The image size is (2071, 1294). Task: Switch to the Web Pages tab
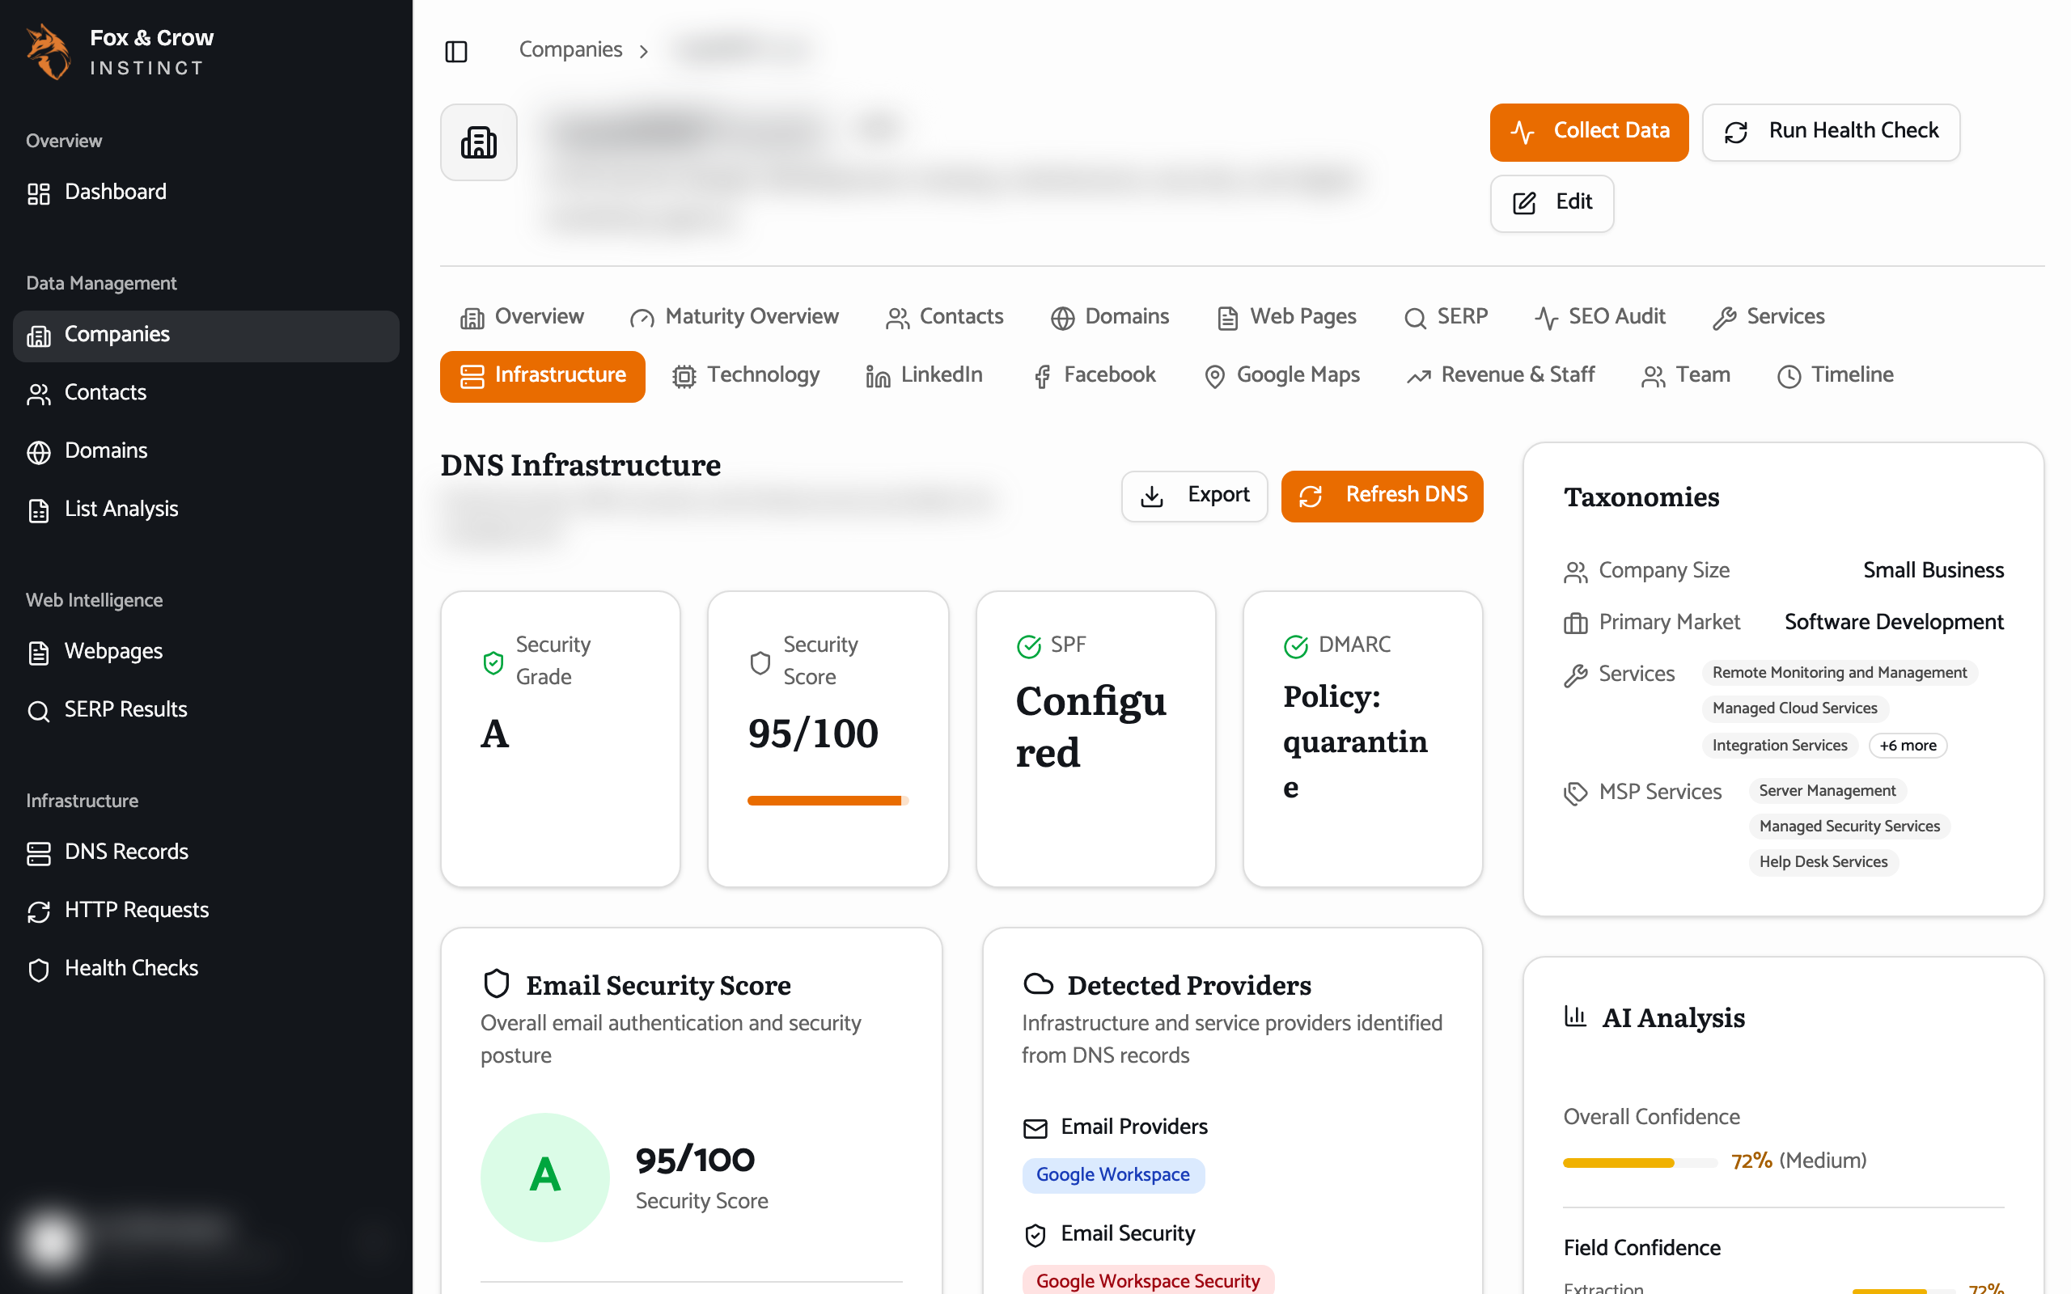(x=1286, y=318)
